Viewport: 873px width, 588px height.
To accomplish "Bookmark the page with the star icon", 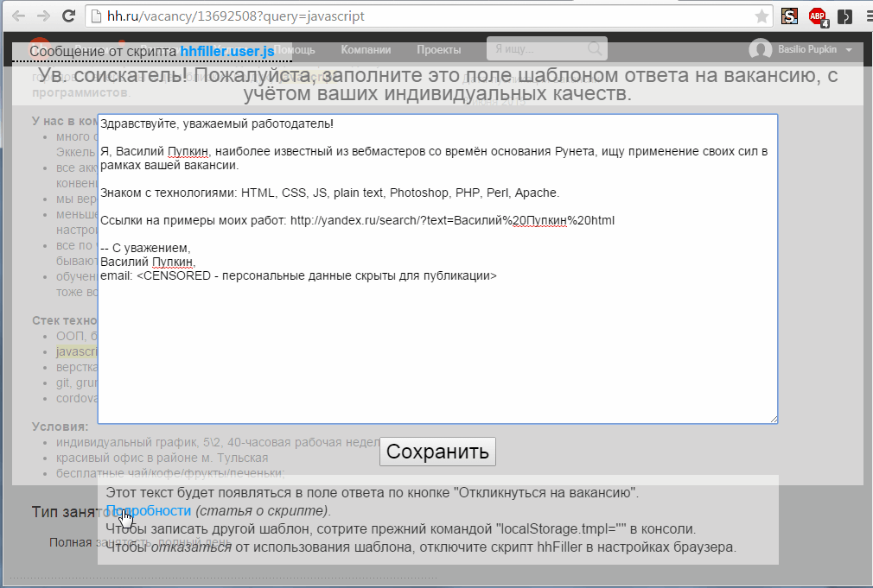I will click(761, 16).
